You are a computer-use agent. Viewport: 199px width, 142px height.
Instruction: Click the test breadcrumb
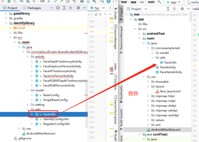coord(124,2)
